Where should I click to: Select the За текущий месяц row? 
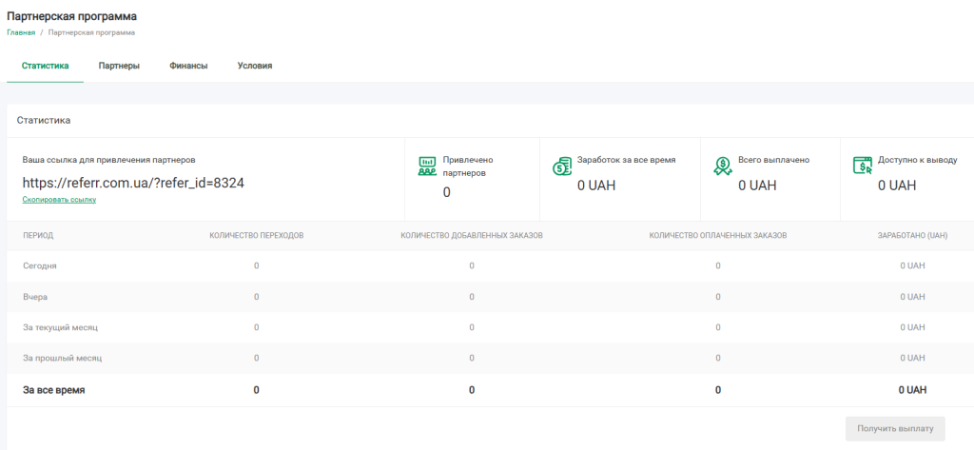pyautogui.click(x=60, y=327)
